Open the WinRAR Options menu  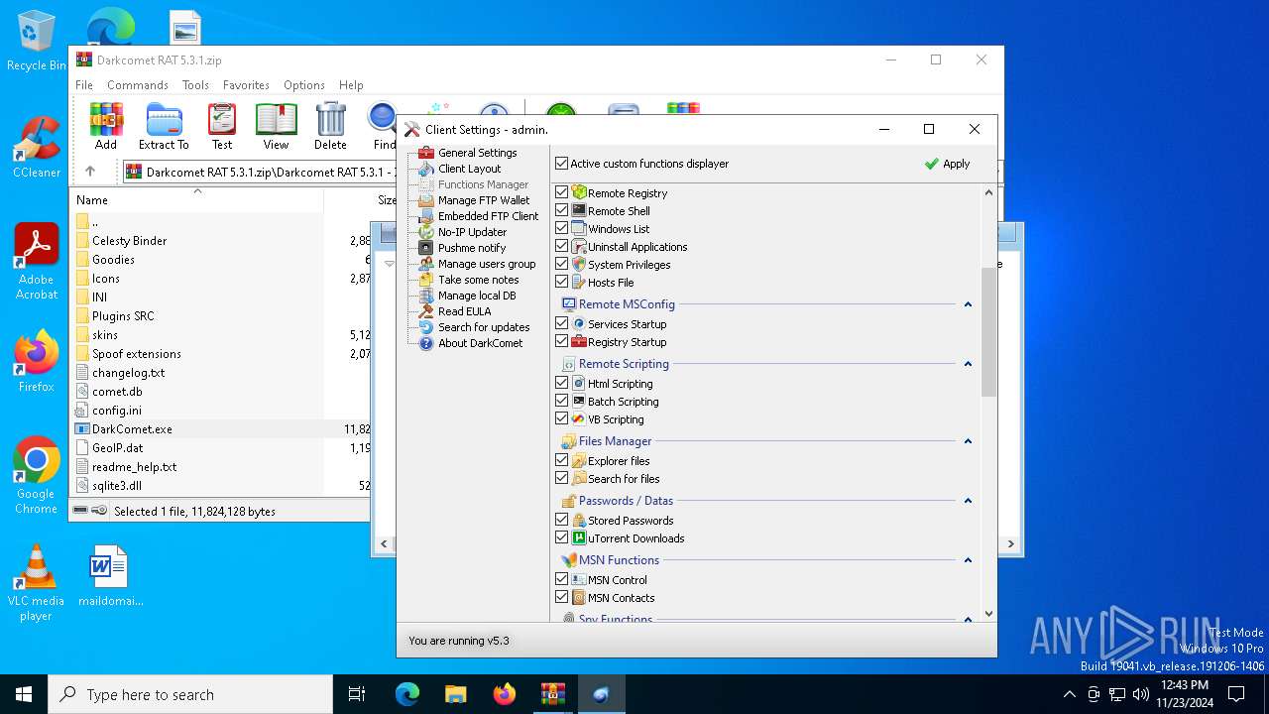pos(304,85)
